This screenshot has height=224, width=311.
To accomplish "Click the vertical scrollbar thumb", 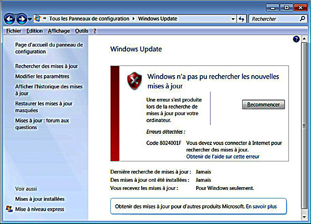I will coord(304,126).
